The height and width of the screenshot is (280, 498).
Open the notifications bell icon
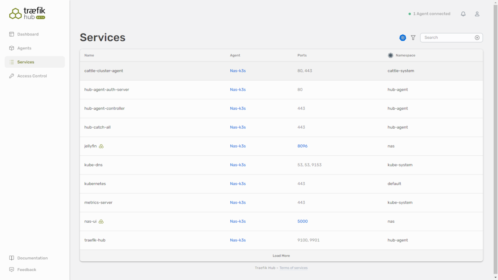[x=463, y=14]
